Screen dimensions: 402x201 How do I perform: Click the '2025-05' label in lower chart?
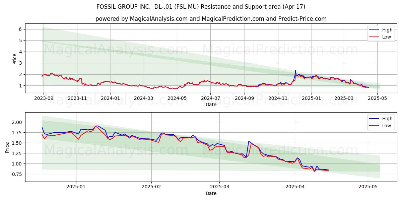coord(368,187)
